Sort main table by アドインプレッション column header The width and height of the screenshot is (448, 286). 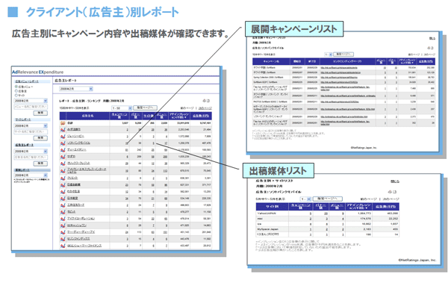(179, 116)
